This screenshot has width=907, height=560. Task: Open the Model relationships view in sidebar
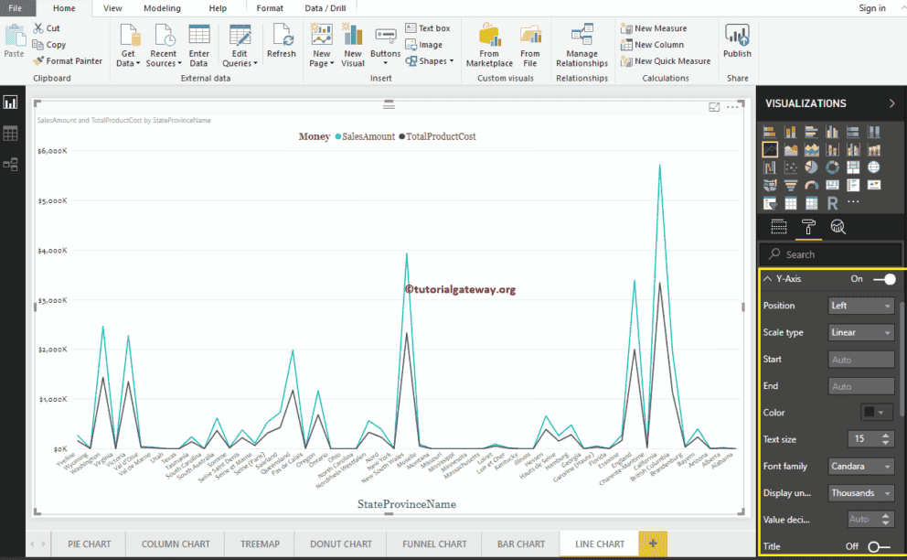click(11, 165)
